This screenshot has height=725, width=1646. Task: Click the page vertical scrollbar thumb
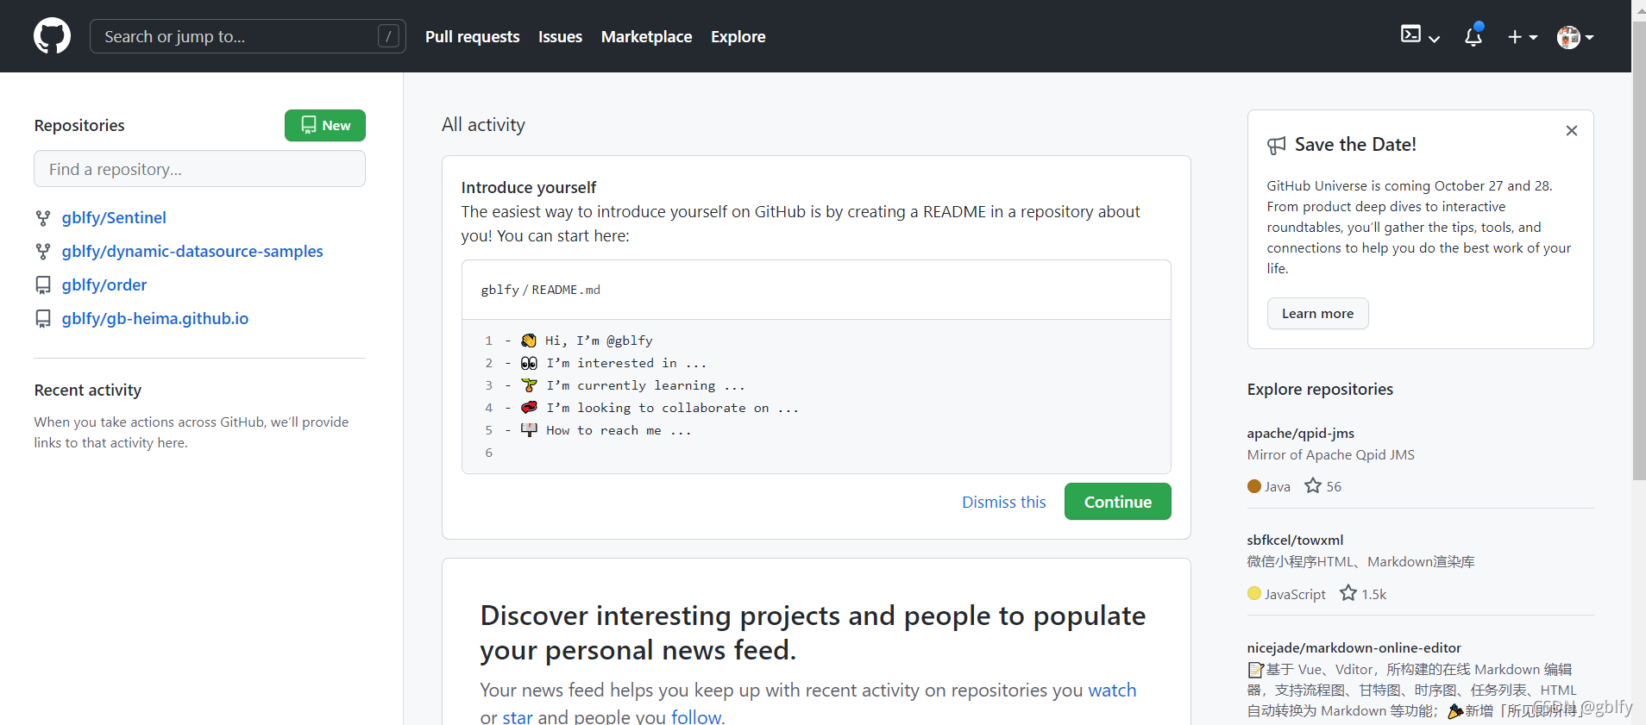click(x=1639, y=250)
